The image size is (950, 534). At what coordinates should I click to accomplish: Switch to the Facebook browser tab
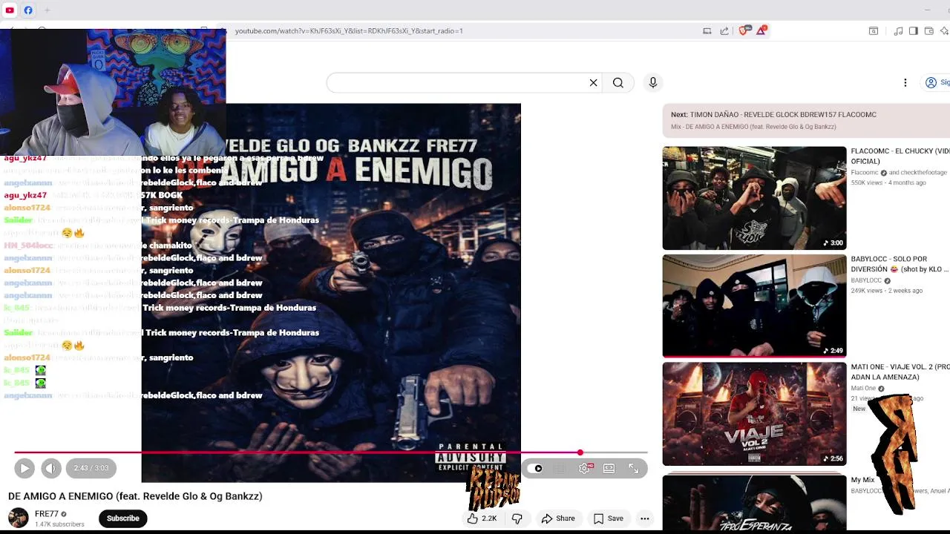coord(28,10)
